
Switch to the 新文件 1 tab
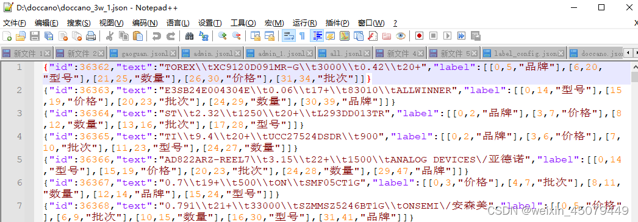pyautogui.click(x=26, y=54)
